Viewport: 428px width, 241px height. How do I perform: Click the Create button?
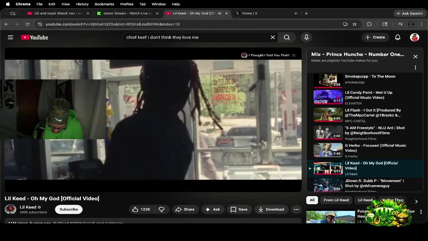[375, 37]
